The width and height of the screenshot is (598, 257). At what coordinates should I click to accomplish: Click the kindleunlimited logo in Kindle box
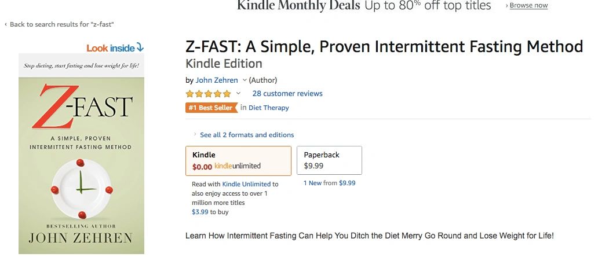tap(238, 166)
